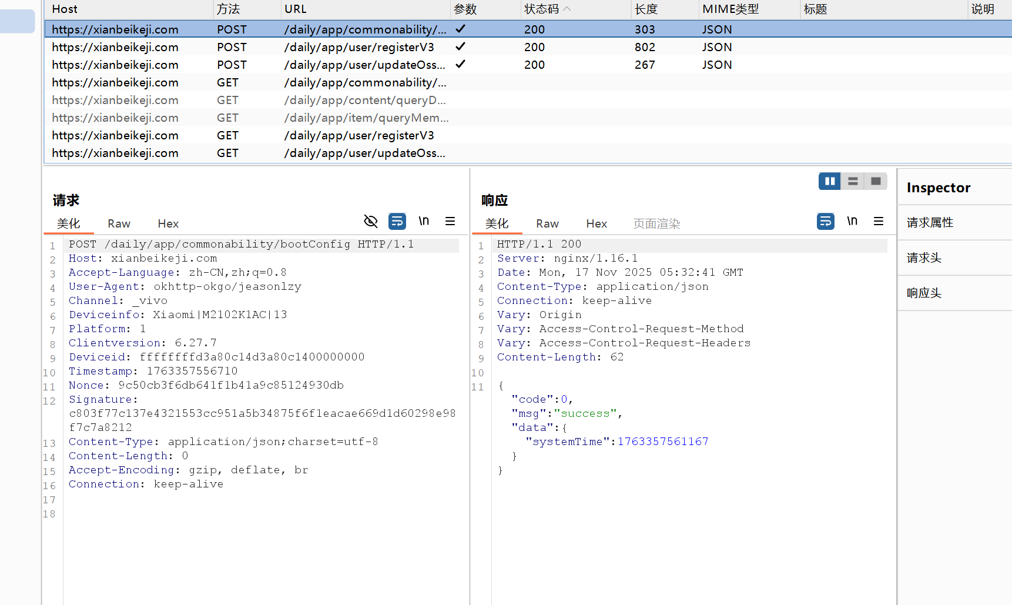Viewport: 1012px width, 605px height.
Task: Open 页面渲染 render tab in response
Action: 656,223
